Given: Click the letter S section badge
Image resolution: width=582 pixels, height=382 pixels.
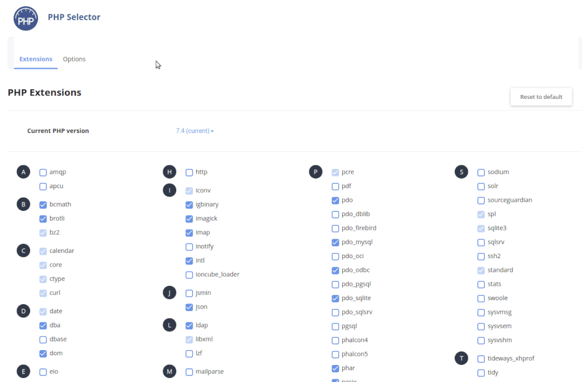Looking at the screenshot, I should (461, 171).
